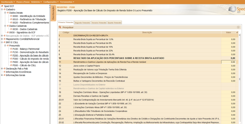Sort by the Descrição column header
This screenshot has width=245, height=124.
click(147, 32)
